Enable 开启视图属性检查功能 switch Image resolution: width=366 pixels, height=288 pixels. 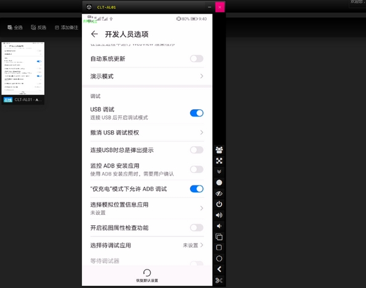[x=197, y=227]
